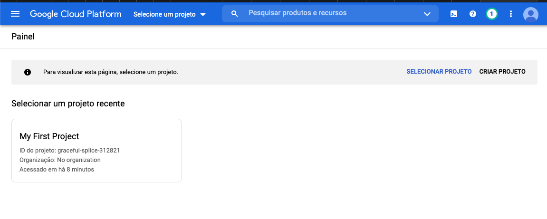The width and height of the screenshot is (547, 219).
Task: Open the three-dot settings menu
Action: click(x=511, y=14)
